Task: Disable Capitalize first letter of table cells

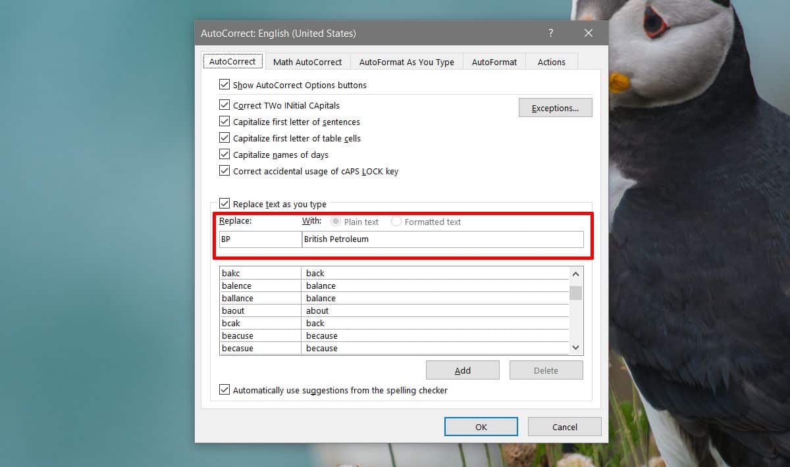Action: click(224, 138)
